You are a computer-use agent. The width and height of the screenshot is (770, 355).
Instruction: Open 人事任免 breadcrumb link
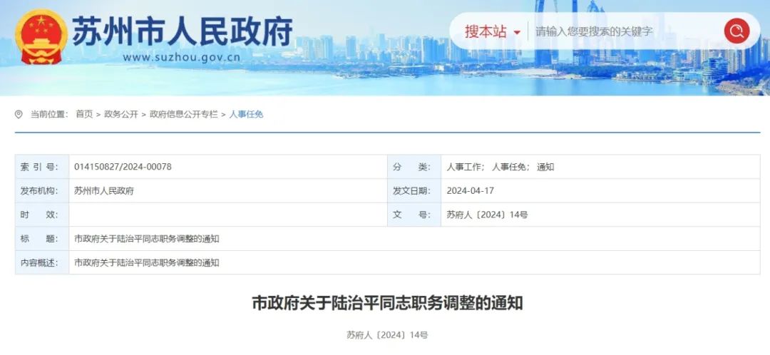[246, 114]
